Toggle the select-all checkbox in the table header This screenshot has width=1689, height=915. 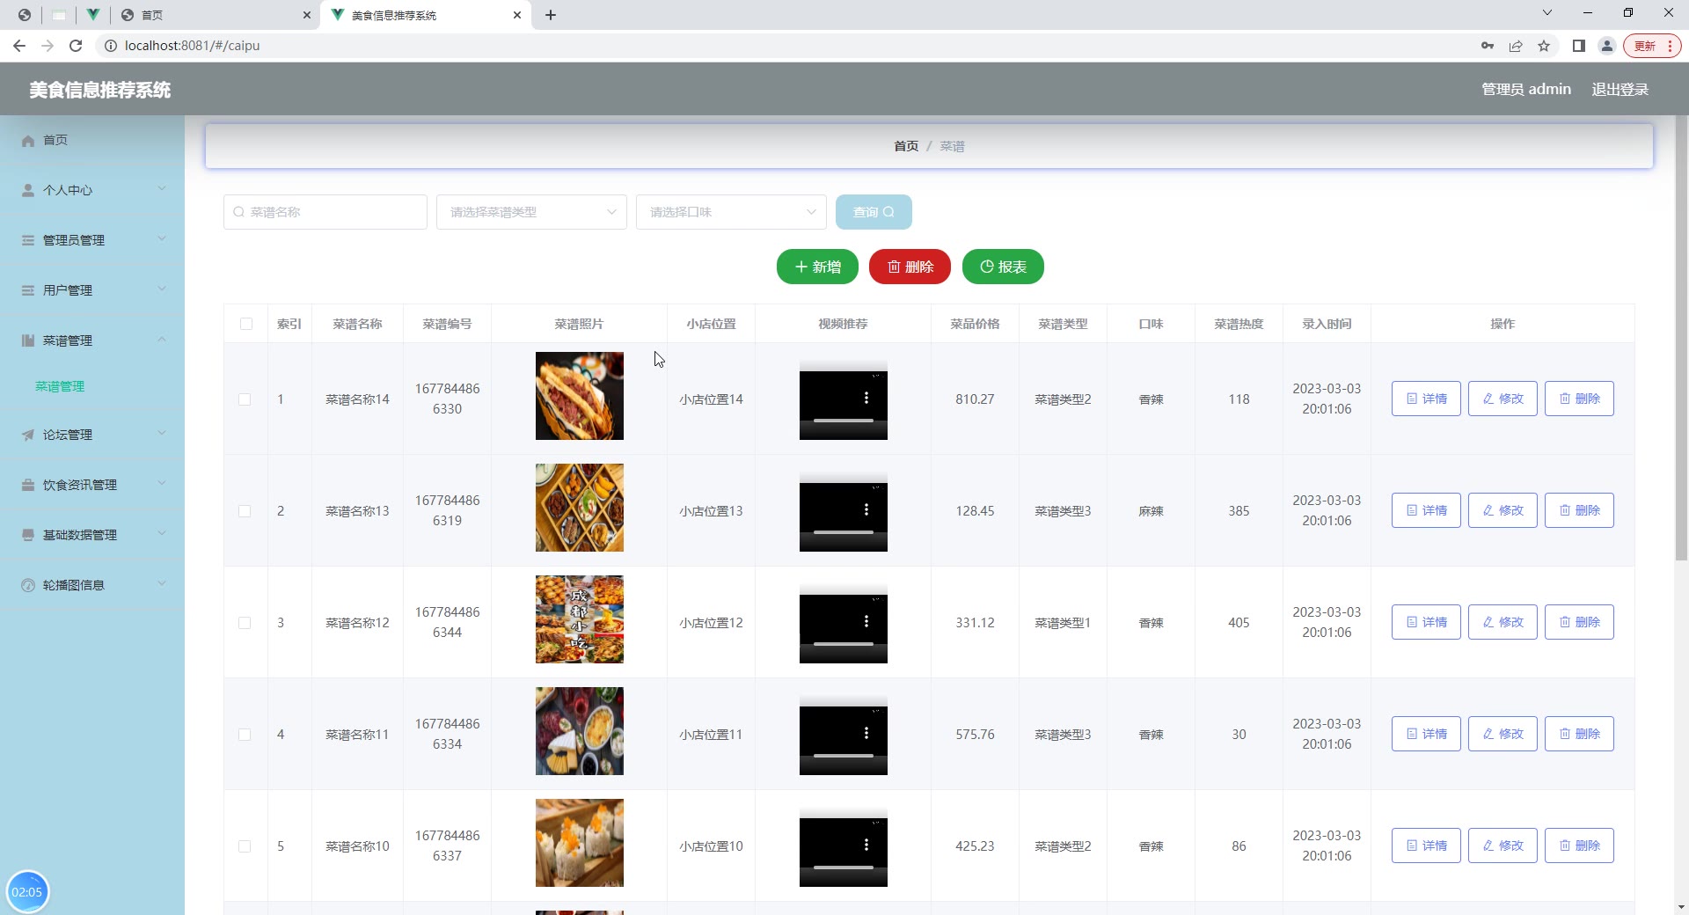pos(246,324)
